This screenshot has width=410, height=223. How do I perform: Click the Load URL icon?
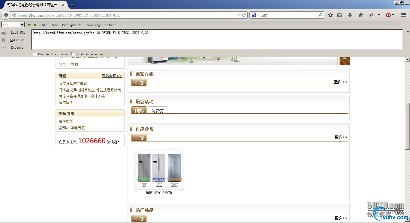4,32
